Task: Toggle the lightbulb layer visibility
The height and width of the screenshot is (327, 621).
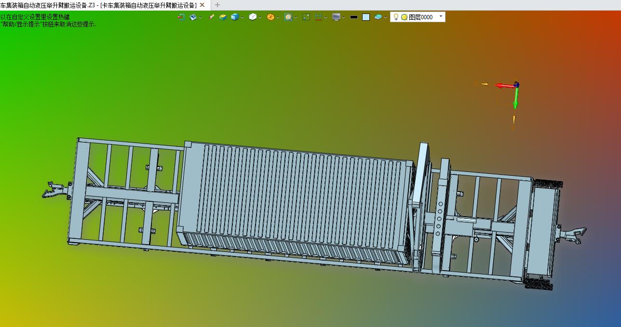Action: 396,17
